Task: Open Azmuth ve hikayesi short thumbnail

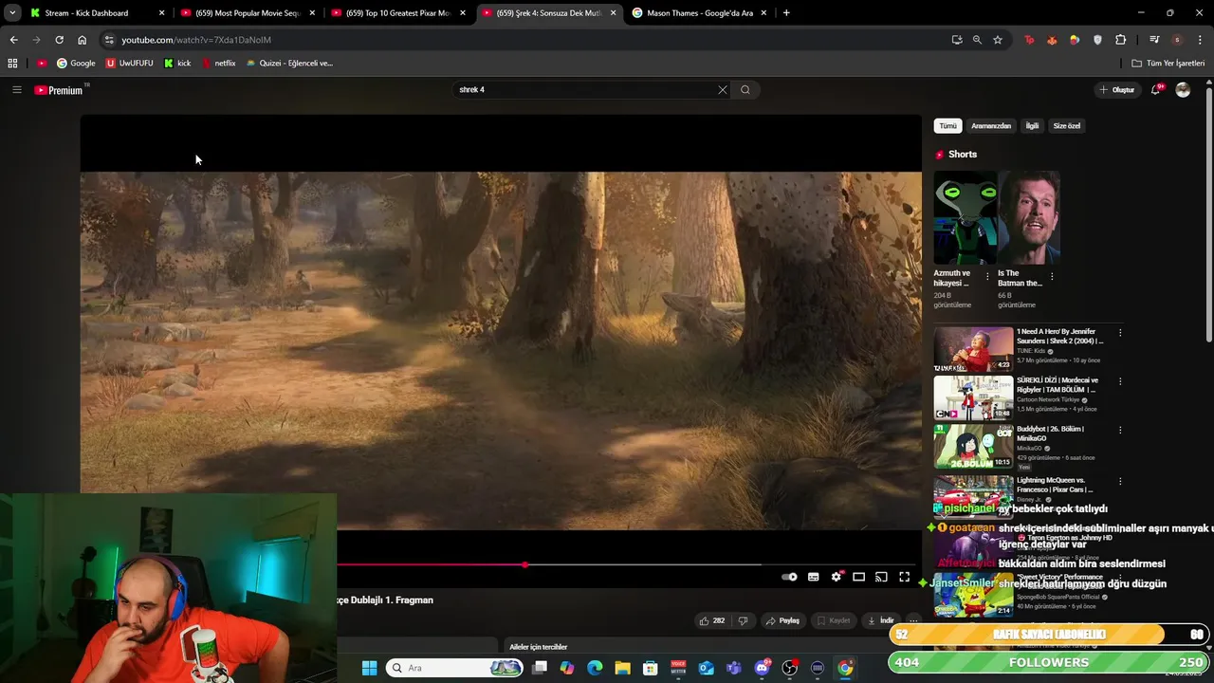Action: 965,217
